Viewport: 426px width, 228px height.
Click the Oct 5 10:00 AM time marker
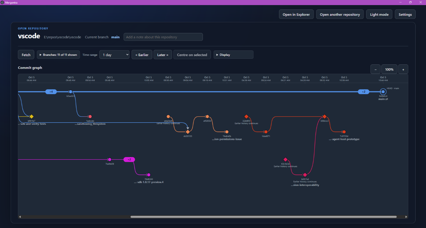click(149, 79)
